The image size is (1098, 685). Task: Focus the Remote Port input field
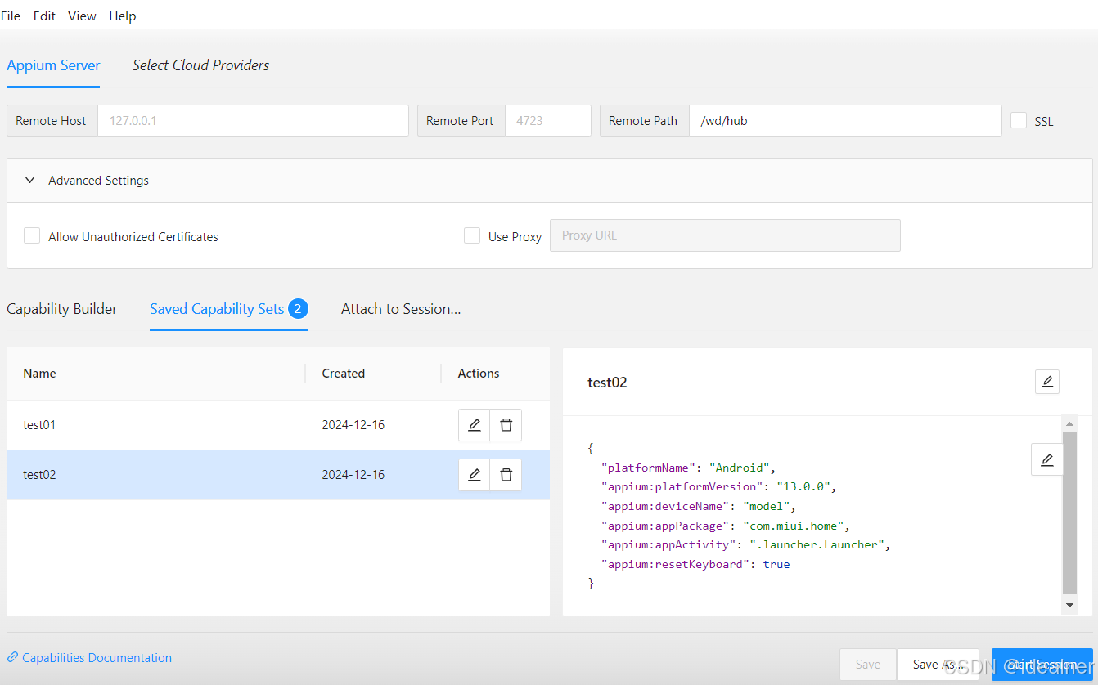[548, 120]
